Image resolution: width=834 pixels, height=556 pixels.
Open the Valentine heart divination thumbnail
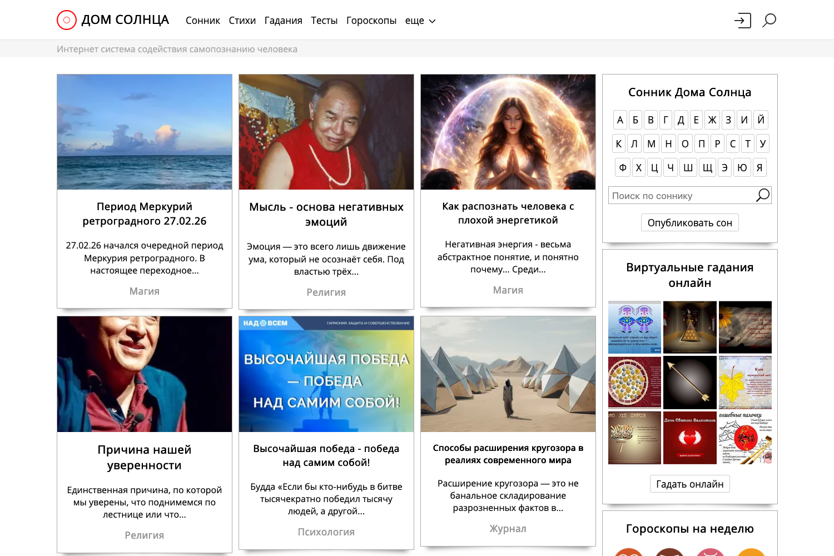[x=690, y=438]
